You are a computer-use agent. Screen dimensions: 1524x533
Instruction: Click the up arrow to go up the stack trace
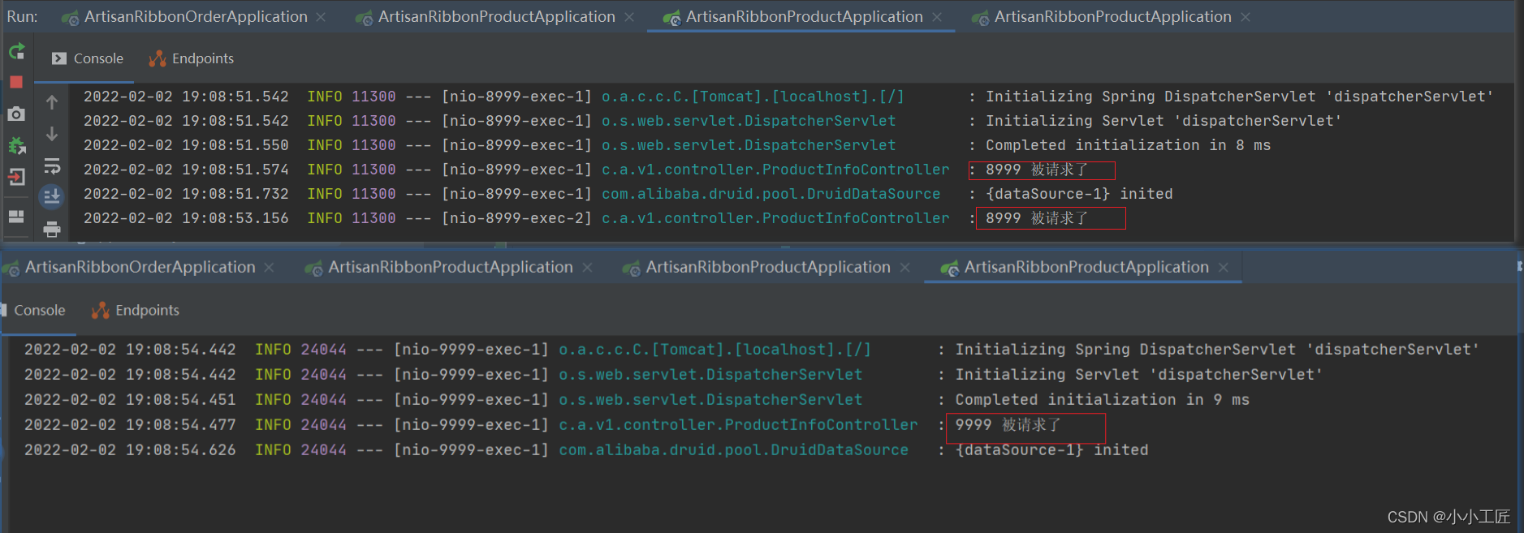coord(52,102)
